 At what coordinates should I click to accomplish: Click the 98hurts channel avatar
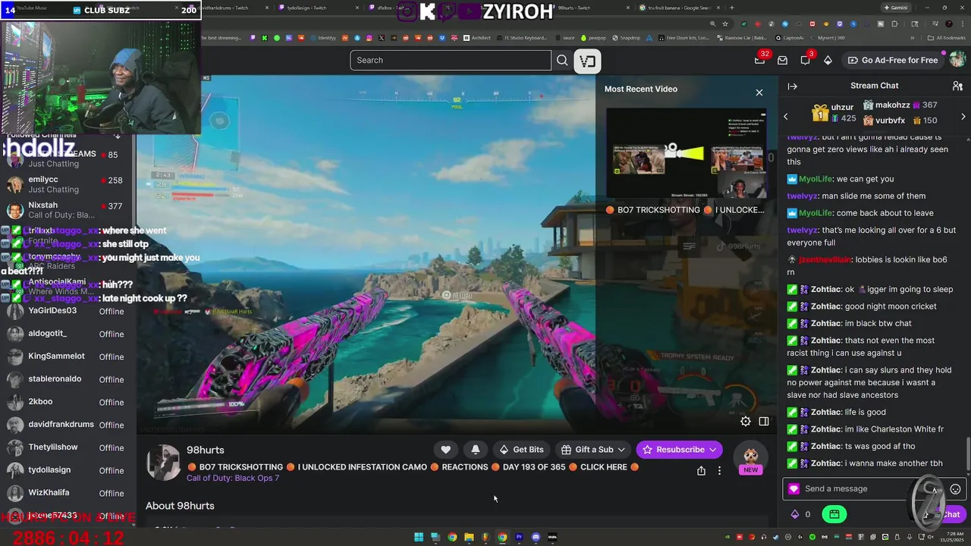[x=163, y=463]
